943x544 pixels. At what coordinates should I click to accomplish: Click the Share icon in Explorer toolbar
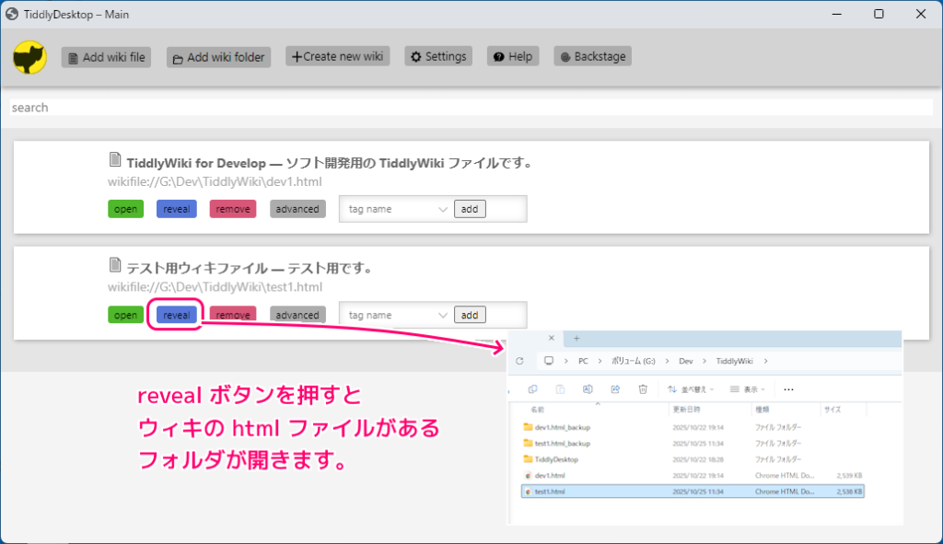pyautogui.click(x=615, y=389)
